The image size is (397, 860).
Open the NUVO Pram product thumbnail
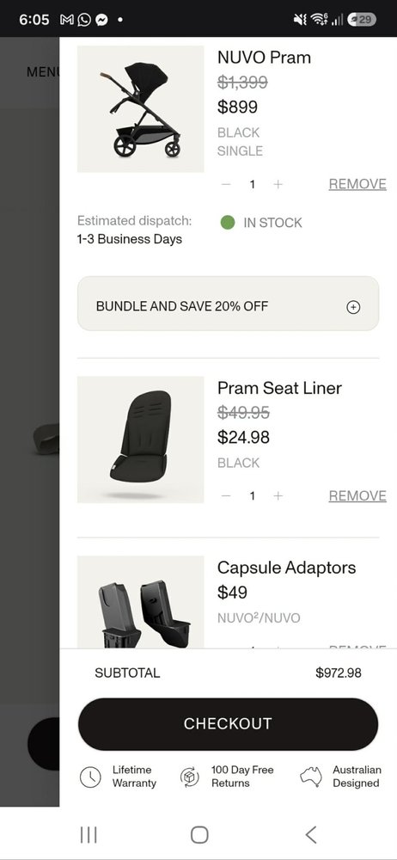click(x=140, y=108)
